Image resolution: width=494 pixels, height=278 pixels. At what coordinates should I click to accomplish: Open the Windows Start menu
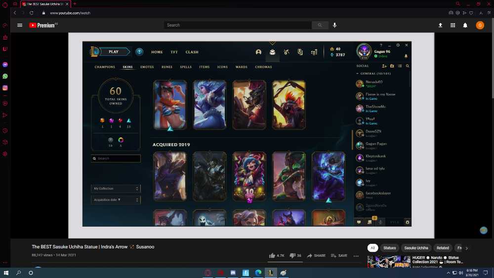[x=6, y=273]
